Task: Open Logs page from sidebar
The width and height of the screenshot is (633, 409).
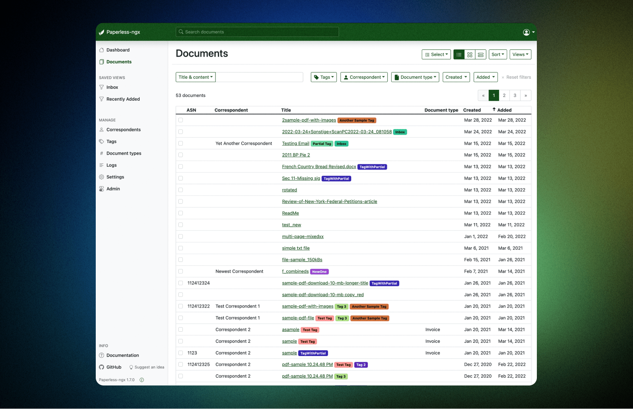Action: point(111,165)
